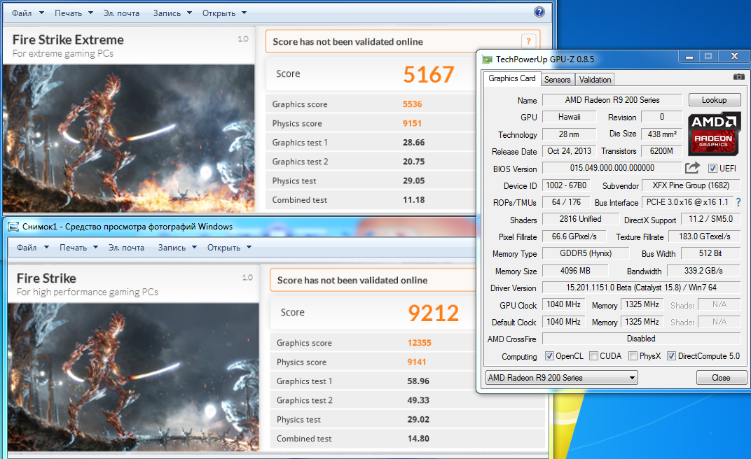Click the GPU-Z title bar app icon
Image resolution: width=751 pixels, height=459 pixels.
pyautogui.click(x=488, y=59)
